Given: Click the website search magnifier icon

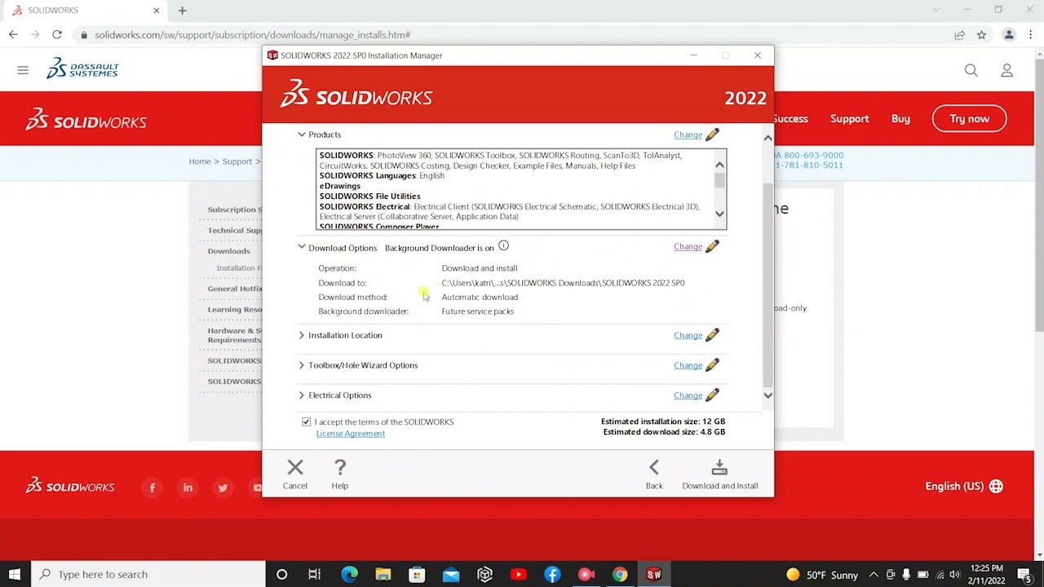Looking at the screenshot, I should tap(971, 71).
